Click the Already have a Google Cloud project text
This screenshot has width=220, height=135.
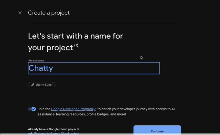(x=54, y=129)
